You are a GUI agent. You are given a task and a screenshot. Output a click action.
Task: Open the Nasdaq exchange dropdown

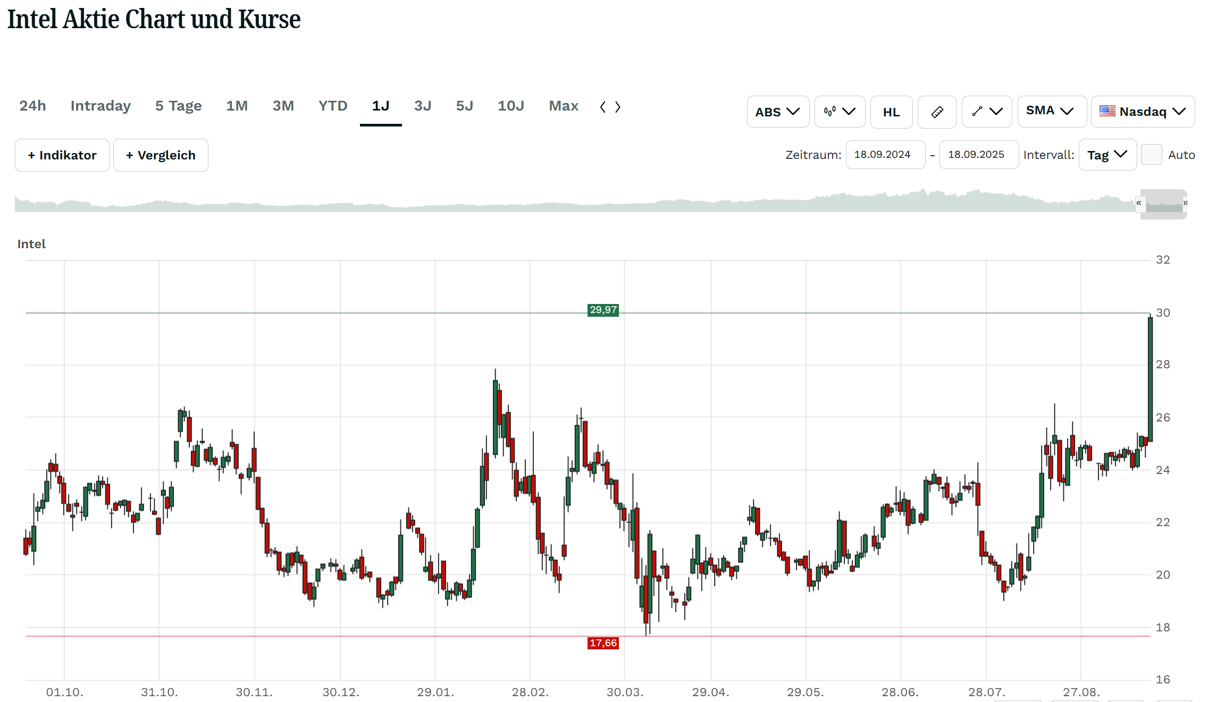(x=1143, y=112)
